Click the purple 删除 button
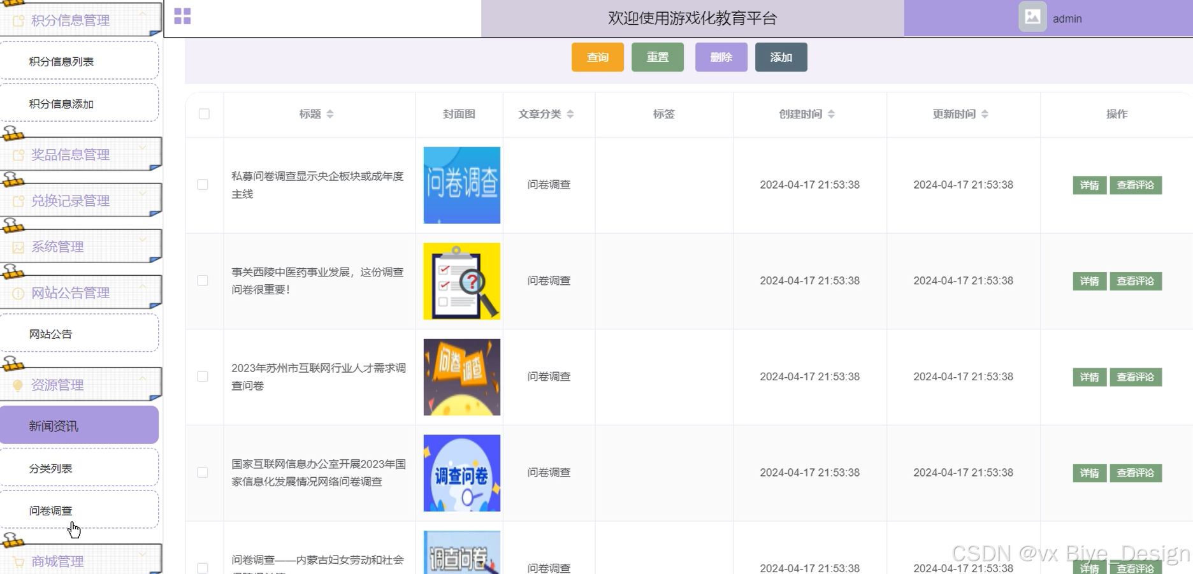Screen dimensions: 1193x574 click(x=721, y=57)
